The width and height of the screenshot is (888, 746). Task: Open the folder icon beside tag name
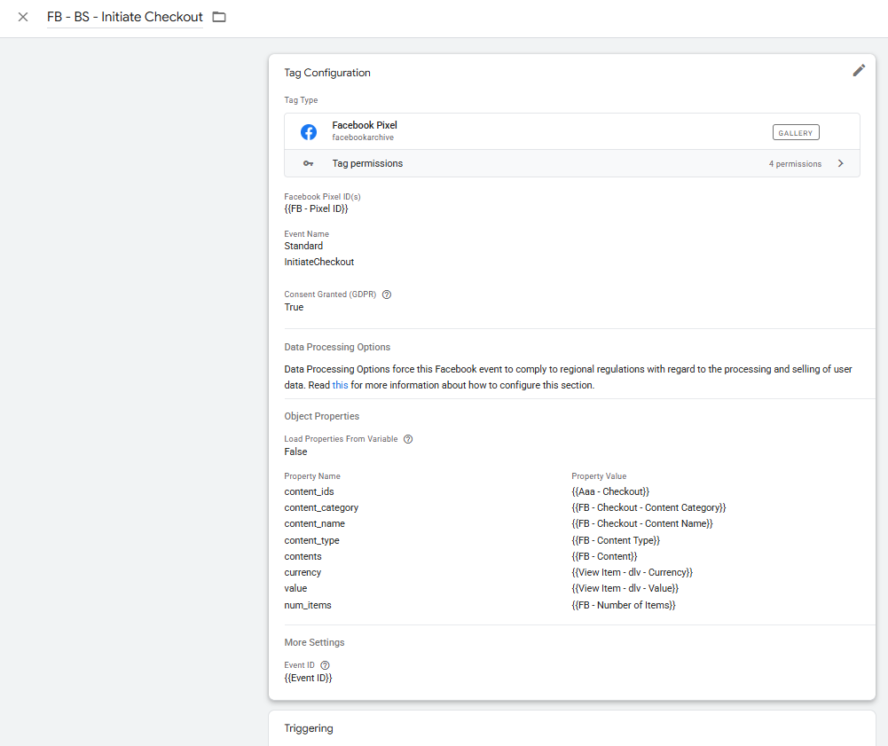[219, 17]
